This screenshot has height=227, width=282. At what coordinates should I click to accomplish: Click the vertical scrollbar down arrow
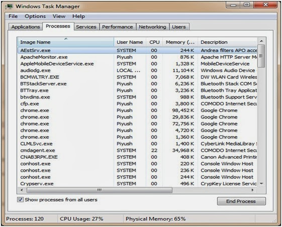261,183
